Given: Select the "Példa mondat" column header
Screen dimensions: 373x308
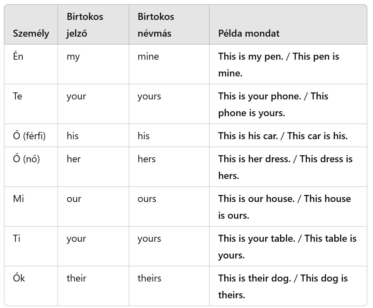Looking at the screenshot, I should tap(249, 33).
